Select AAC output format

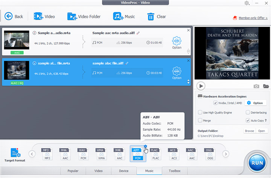coord(192,154)
